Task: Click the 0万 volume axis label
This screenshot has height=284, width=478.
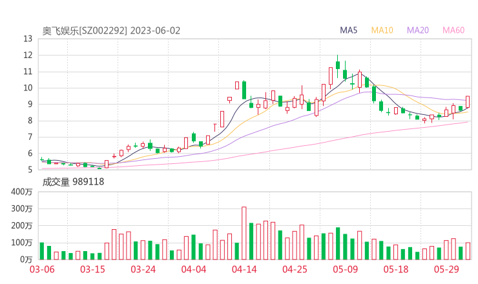Action: tap(26, 259)
